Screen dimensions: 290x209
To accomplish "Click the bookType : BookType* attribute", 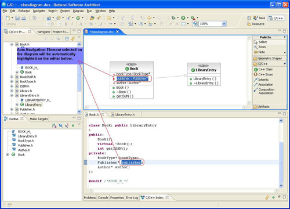I will [133, 74].
